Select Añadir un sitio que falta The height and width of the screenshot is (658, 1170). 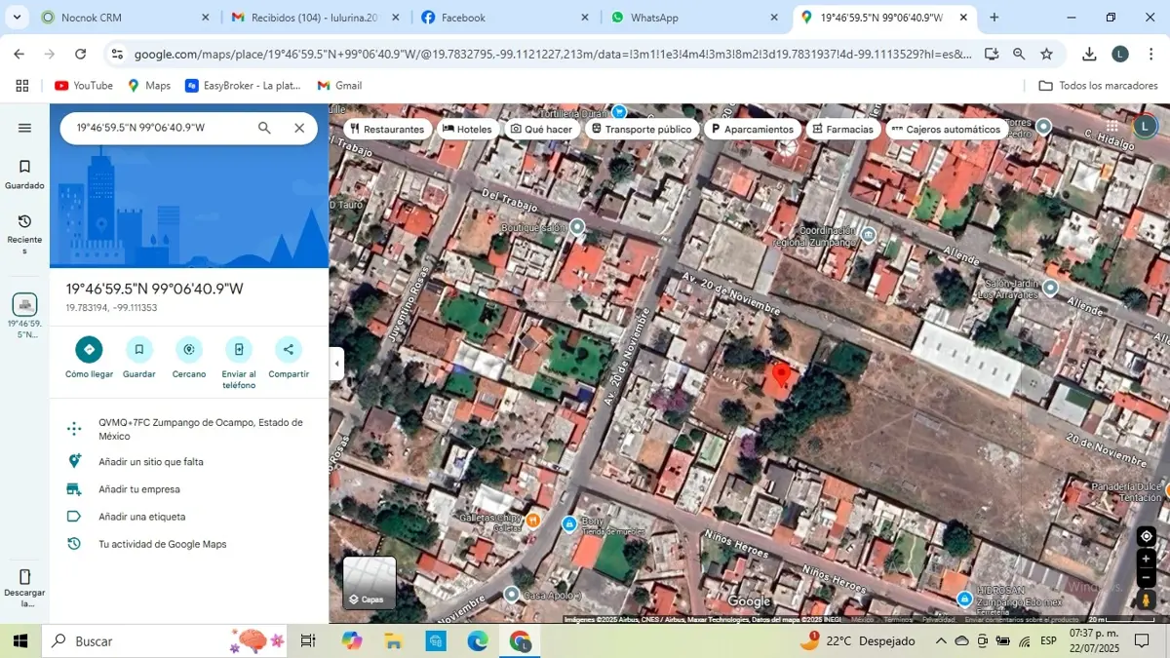pyautogui.click(x=151, y=462)
